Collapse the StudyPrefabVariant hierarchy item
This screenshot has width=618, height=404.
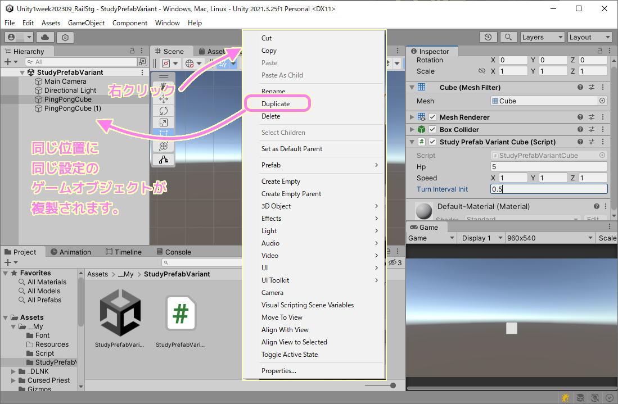tap(22, 72)
